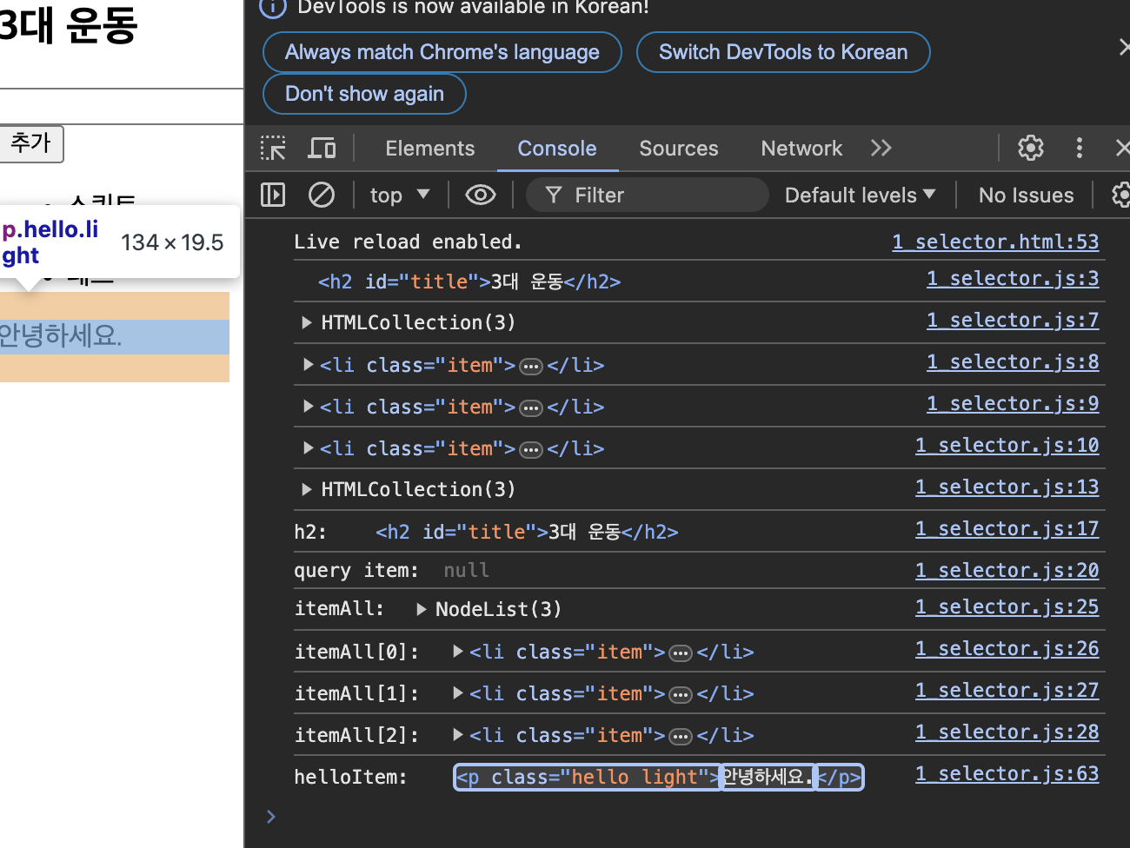Screen dimensions: 1130x848
Task: Expand the itemAll[2] li element
Action: click(458, 734)
